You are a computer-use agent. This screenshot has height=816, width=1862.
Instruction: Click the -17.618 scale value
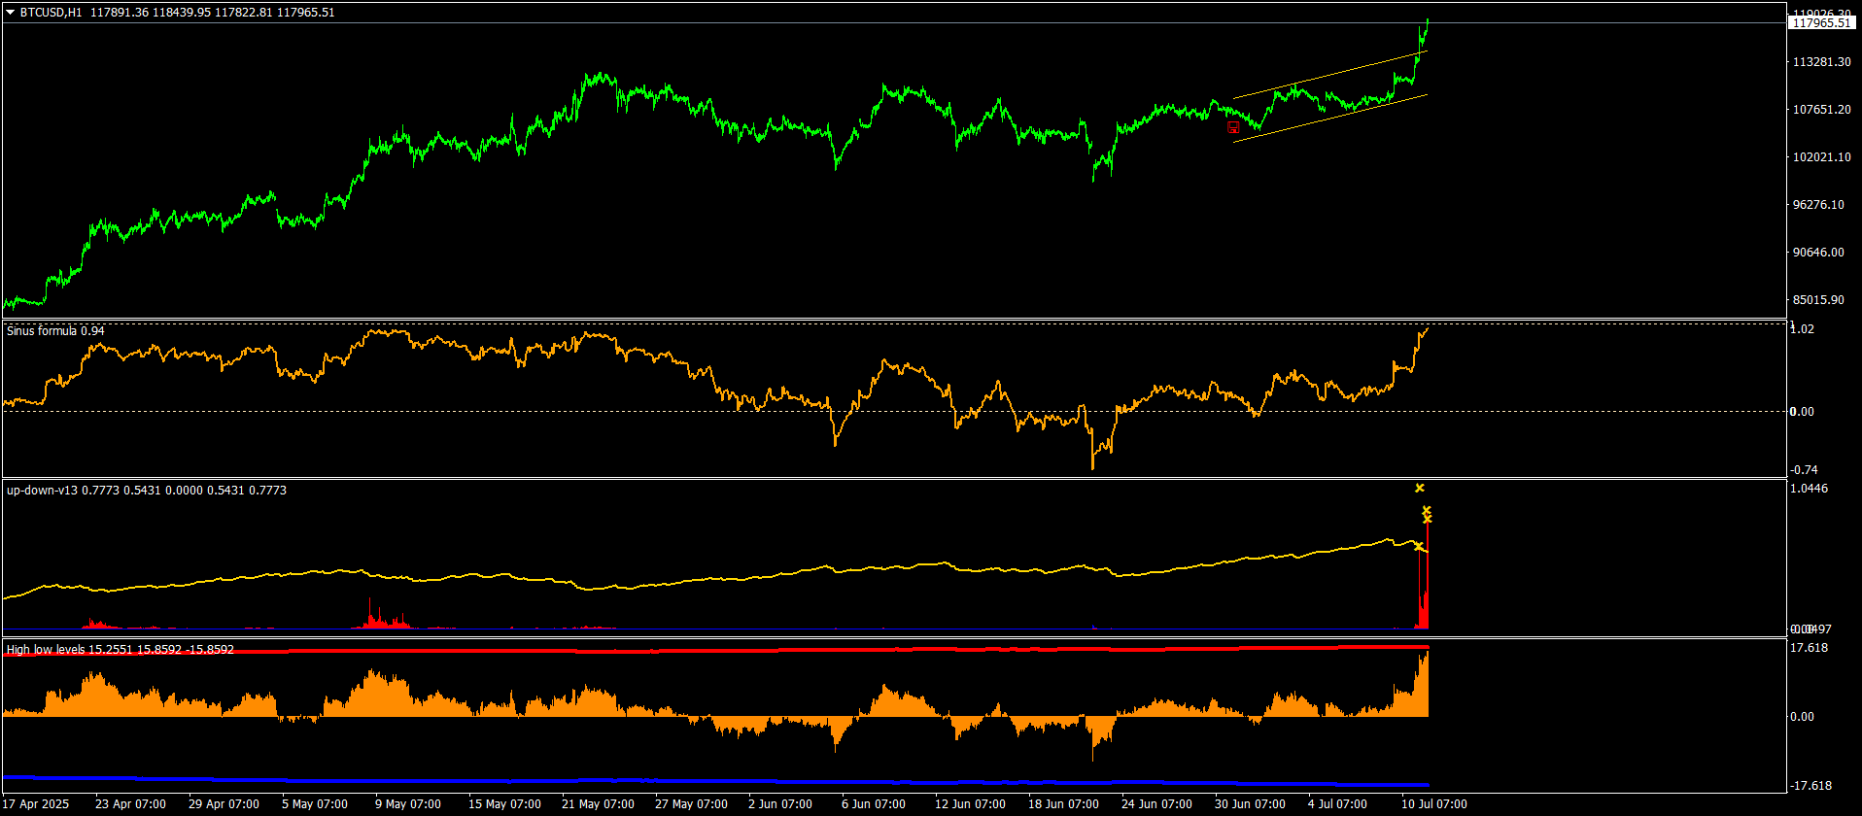click(x=1811, y=786)
